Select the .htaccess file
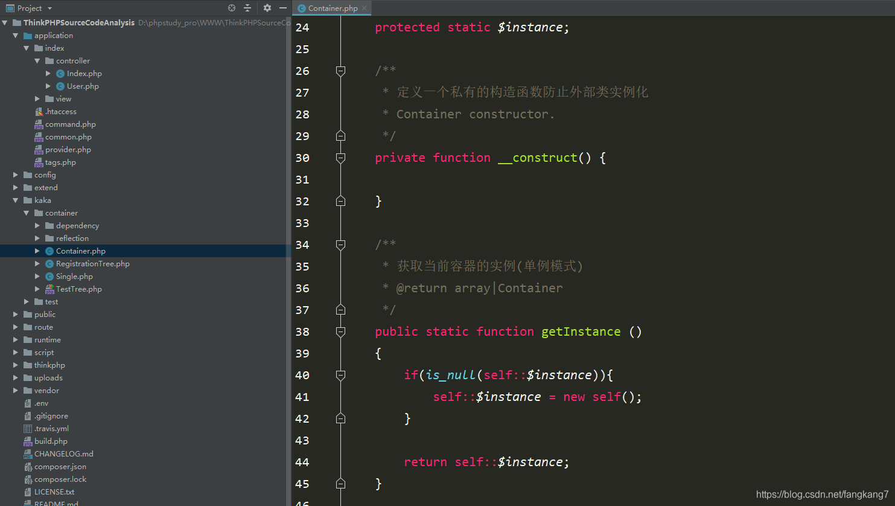The height and width of the screenshot is (506, 895). pyautogui.click(x=61, y=112)
